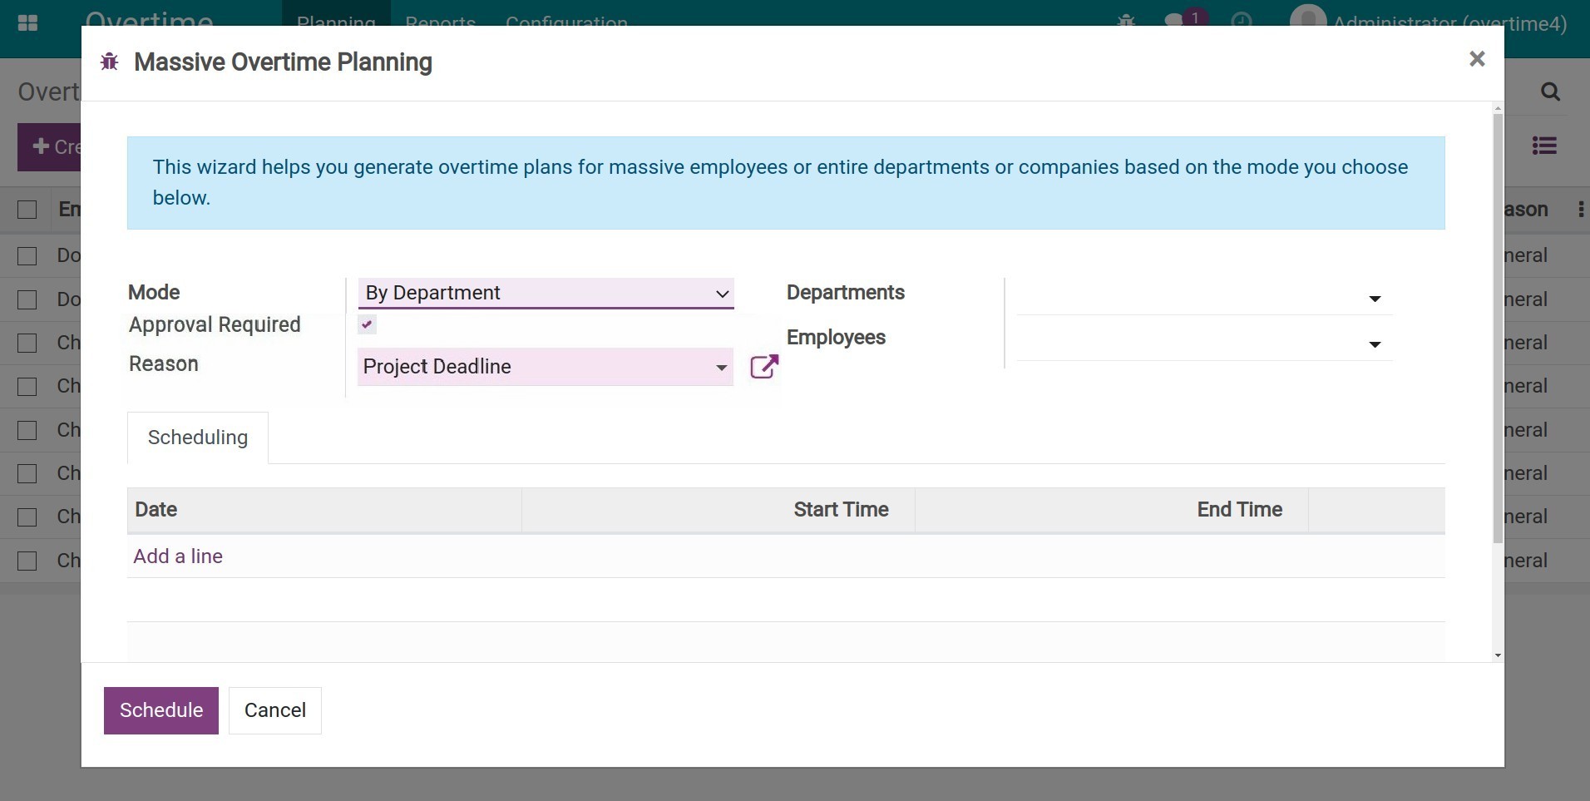Image resolution: width=1590 pixels, height=801 pixels.
Task: Click the debug bug icon in navbar
Action: 1126,21
